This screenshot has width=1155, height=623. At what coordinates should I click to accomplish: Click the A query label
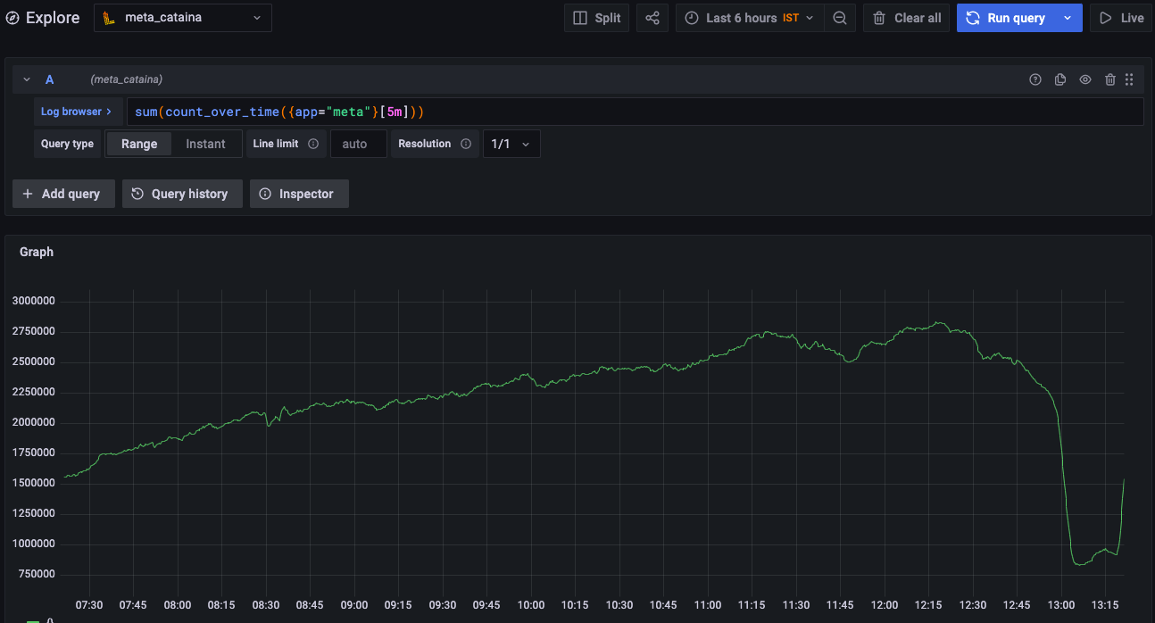49,79
